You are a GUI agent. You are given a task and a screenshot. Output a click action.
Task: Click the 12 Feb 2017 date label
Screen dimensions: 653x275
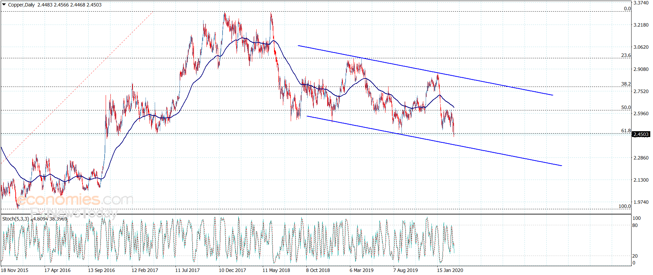point(145,270)
